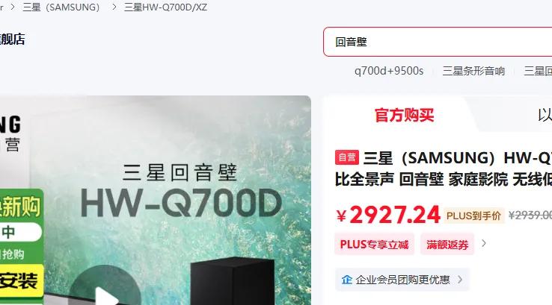The height and width of the screenshot is (305, 552).
Task: Click the 自营 red badge icon
Action: tap(347, 157)
